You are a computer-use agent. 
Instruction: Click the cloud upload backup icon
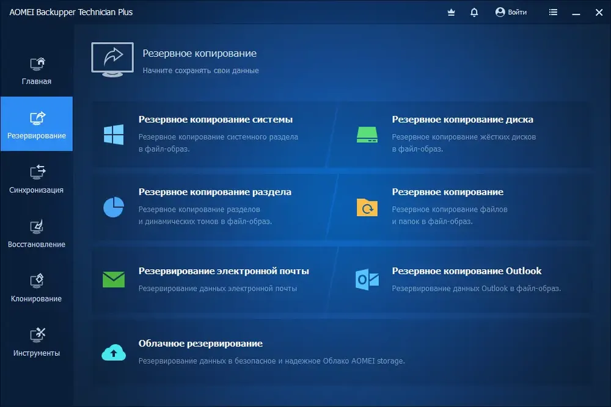tap(114, 352)
